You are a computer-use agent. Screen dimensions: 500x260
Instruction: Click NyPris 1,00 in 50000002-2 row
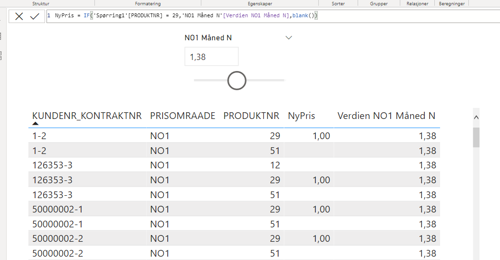[x=321, y=238]
